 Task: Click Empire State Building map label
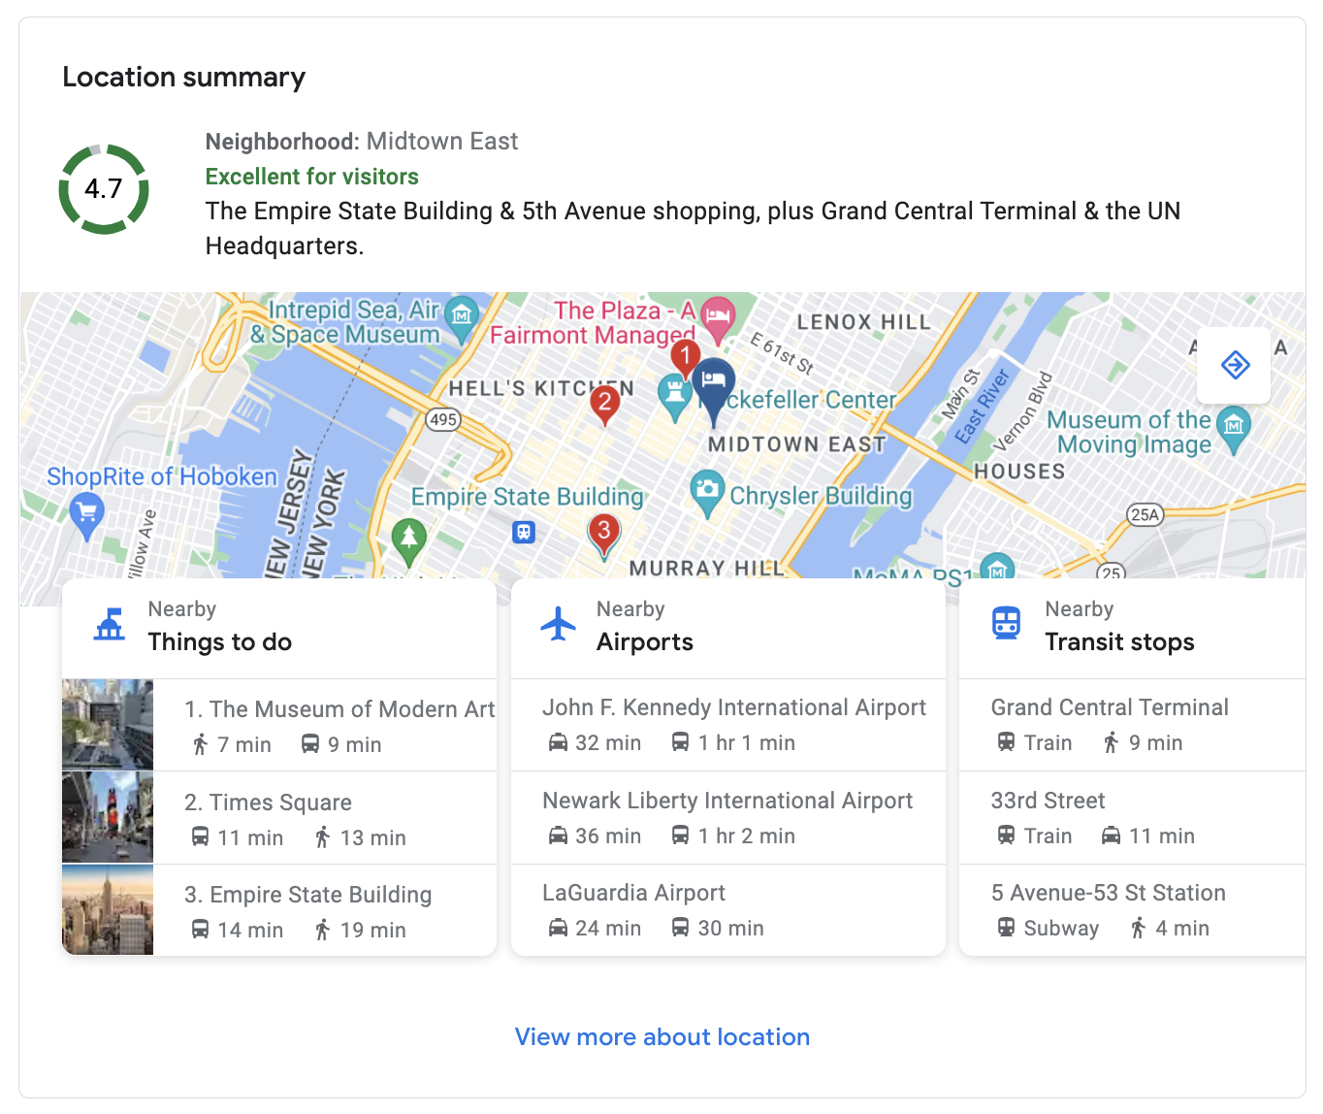tap(528, 497)
